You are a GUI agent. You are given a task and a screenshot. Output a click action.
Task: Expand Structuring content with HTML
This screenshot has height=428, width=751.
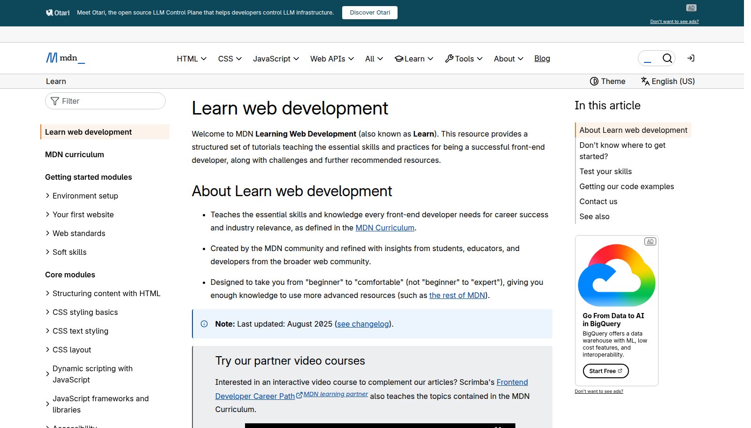[103, 293]
